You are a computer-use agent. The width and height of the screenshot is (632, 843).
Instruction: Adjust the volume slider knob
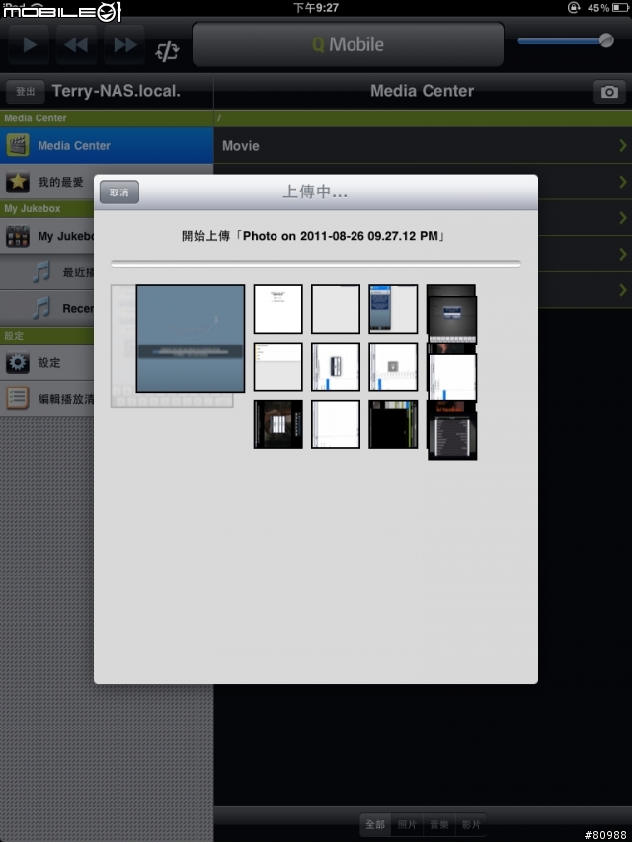point(606,40)
